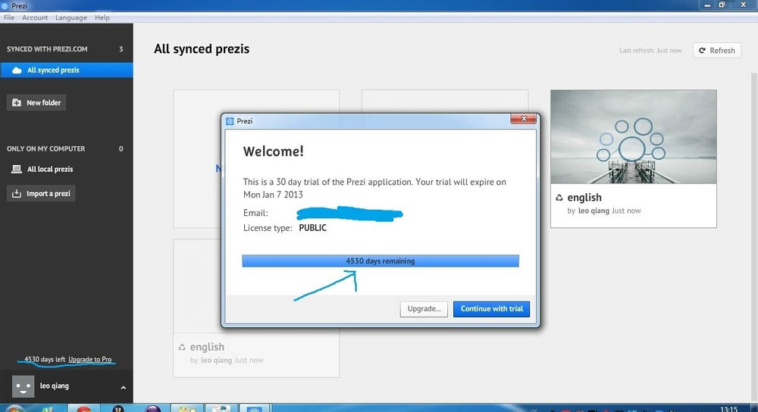Screen dimensions: 758x412
Task: Click the Import a prezi download icon
Action: [x=17, y=193]
